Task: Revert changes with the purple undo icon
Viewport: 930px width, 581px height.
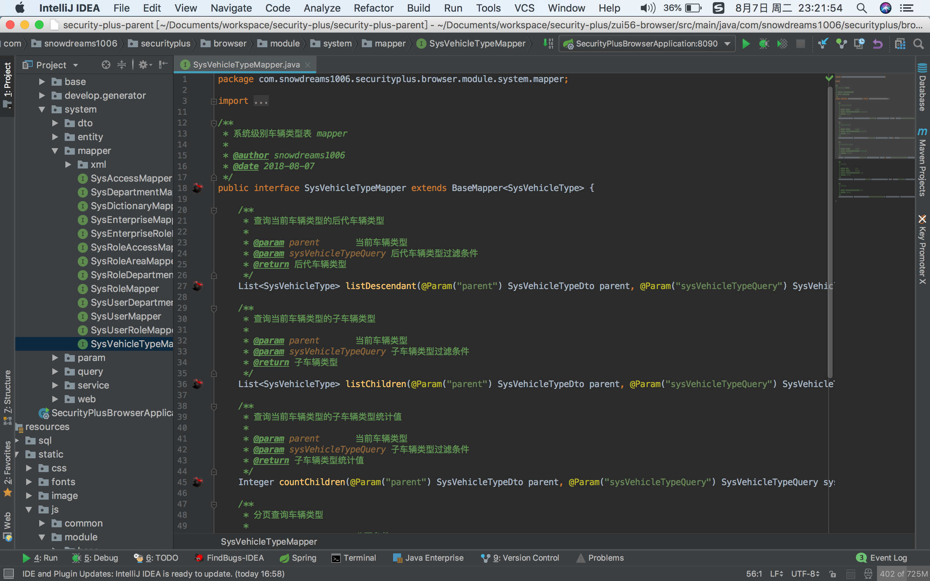Action: pos(878,44)
